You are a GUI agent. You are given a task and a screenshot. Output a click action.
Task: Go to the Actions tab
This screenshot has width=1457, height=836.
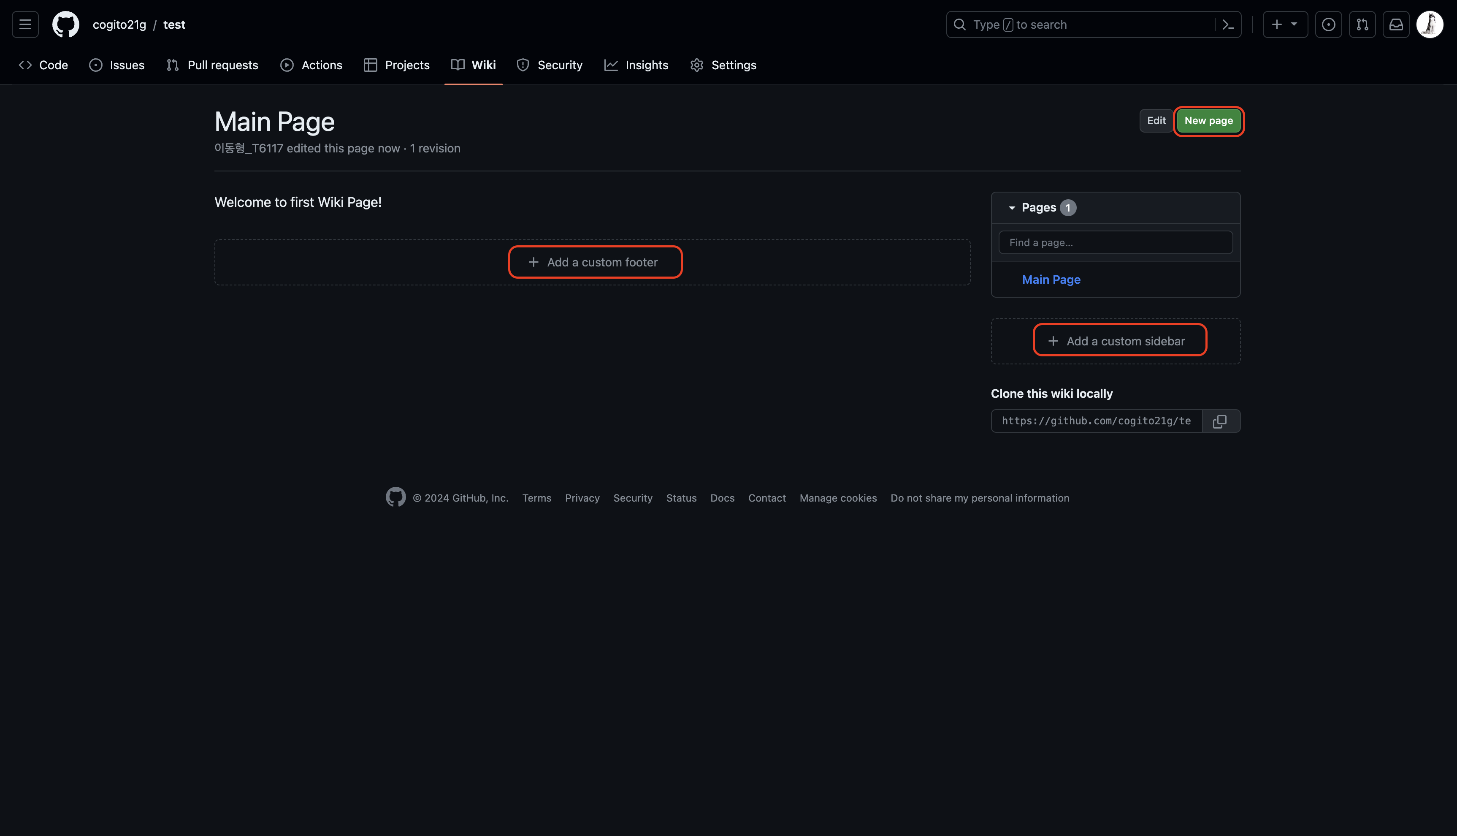[x=311, y=65]
